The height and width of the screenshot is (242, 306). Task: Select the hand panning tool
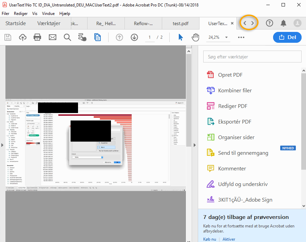point(195,37)
